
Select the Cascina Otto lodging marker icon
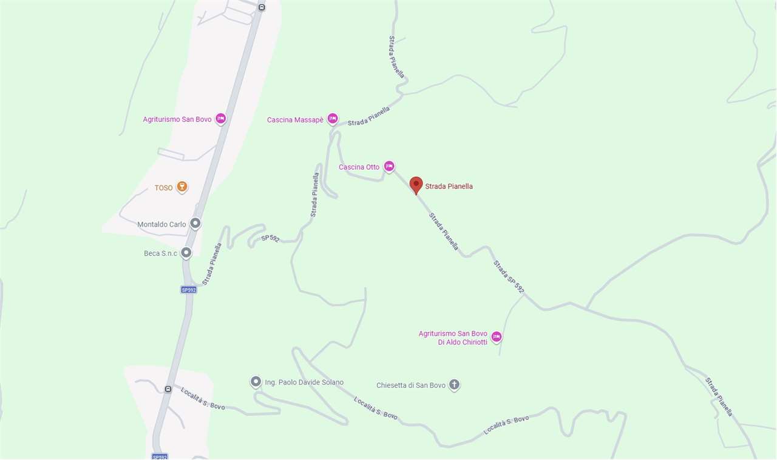[389, 166]
